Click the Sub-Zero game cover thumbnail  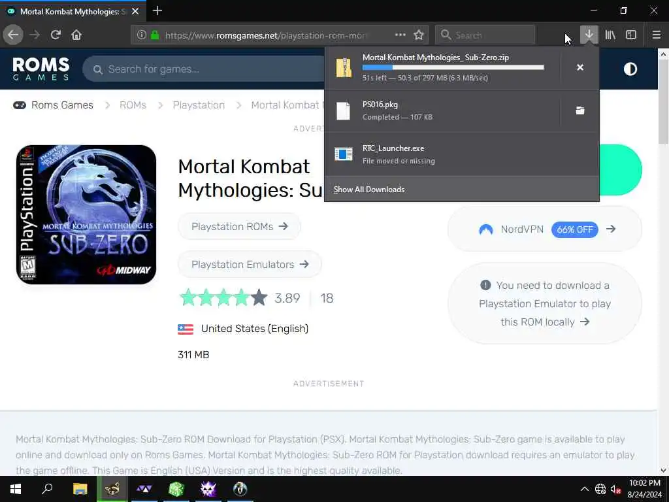click(x=86, y=214)
